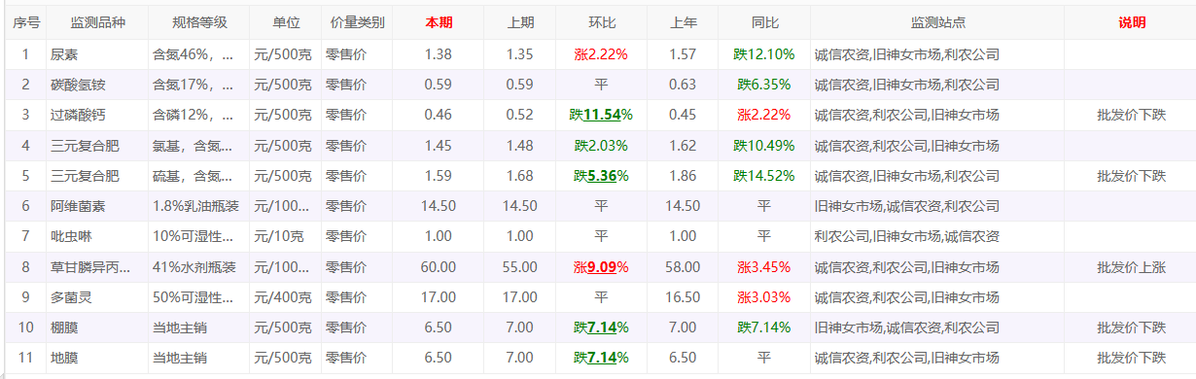Click the 跌2.03% value in 氯基 row
Image resolution: width=1196 pixels, height=379 pixels.
(602, 146)
